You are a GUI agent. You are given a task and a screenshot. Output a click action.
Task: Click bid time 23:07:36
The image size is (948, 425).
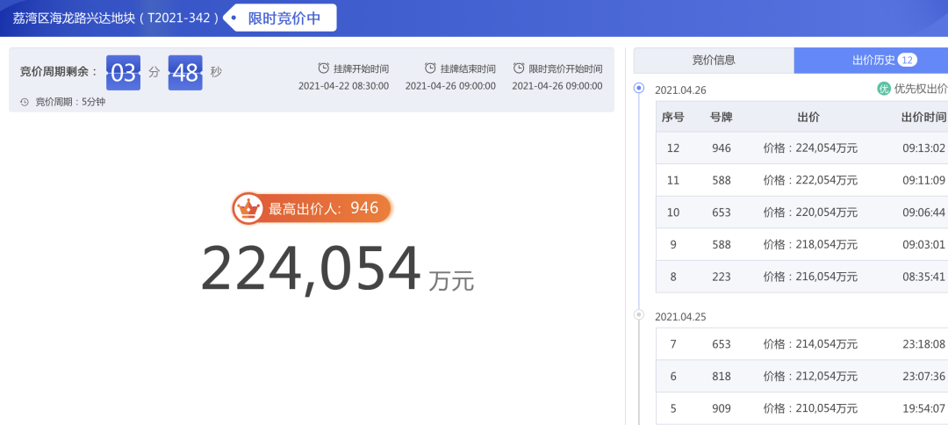pyautogui.click(x=923, y=376)
